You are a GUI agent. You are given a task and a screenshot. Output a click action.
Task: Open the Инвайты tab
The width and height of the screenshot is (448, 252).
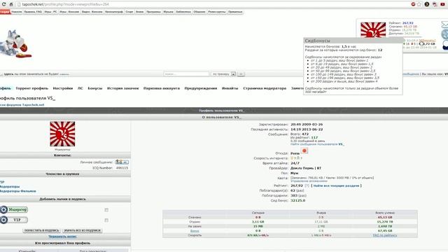point(230,88)
